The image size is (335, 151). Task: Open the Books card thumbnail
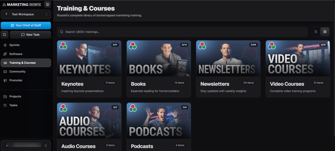[x=159, y=59]
